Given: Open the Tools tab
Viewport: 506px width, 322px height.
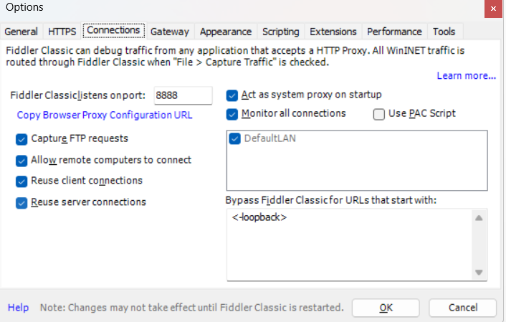Looking at the screenshot, I should 444,32.
